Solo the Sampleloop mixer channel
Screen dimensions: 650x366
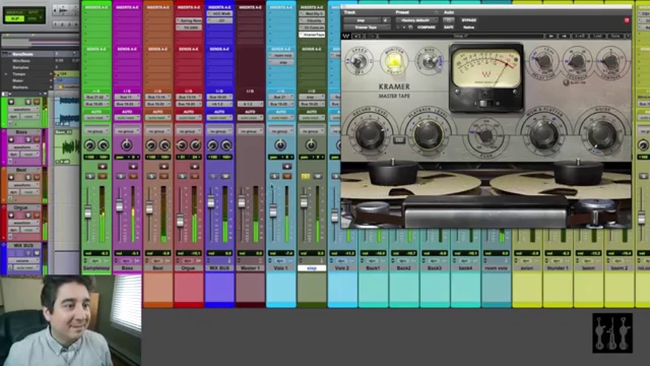tap(90, 176)
